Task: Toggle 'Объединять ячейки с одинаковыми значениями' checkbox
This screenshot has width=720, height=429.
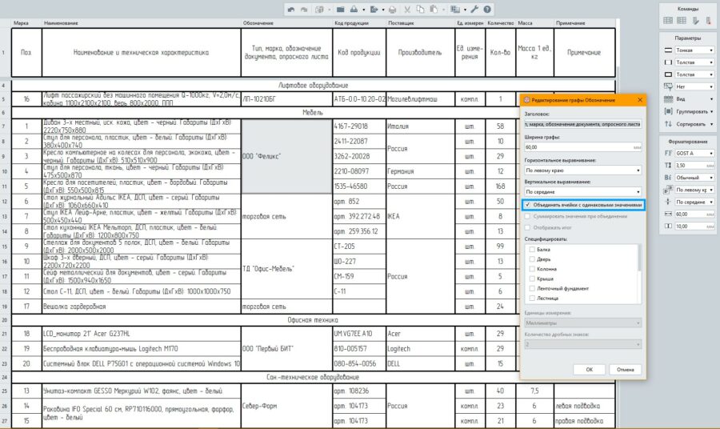Action: [528, 205]
